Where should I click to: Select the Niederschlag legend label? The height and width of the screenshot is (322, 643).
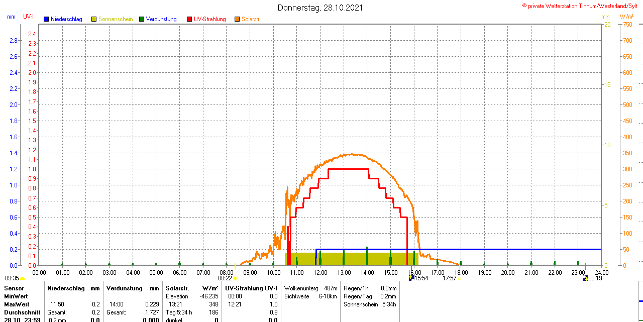(x=66, y=19)
